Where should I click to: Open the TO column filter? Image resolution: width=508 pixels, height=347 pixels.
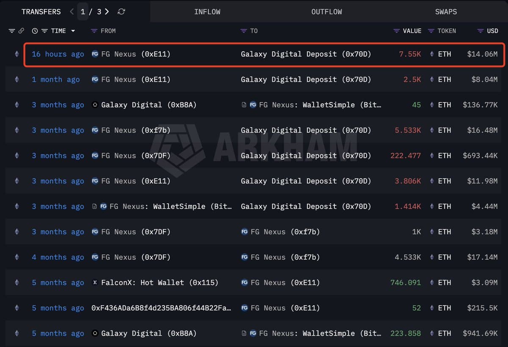click(x=243, y=31)
